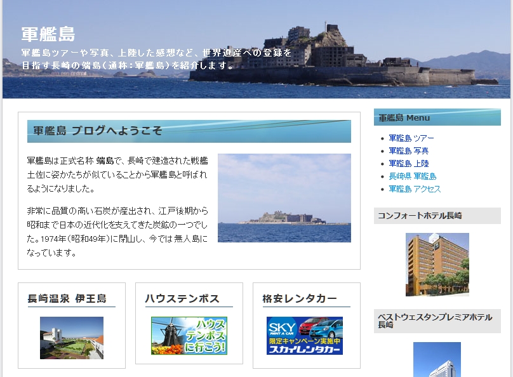Screen dimensions: 513x377
Task: Click the header banner photo of battleship island
Action: click(x=256, y=49)
